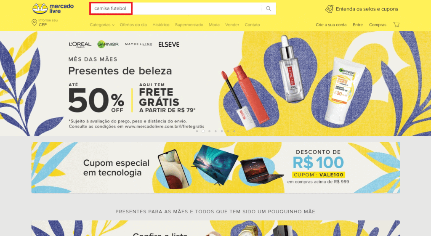Click the Crie a sua conta link
Screen dimensions: 431x236
tap(331, 25)
